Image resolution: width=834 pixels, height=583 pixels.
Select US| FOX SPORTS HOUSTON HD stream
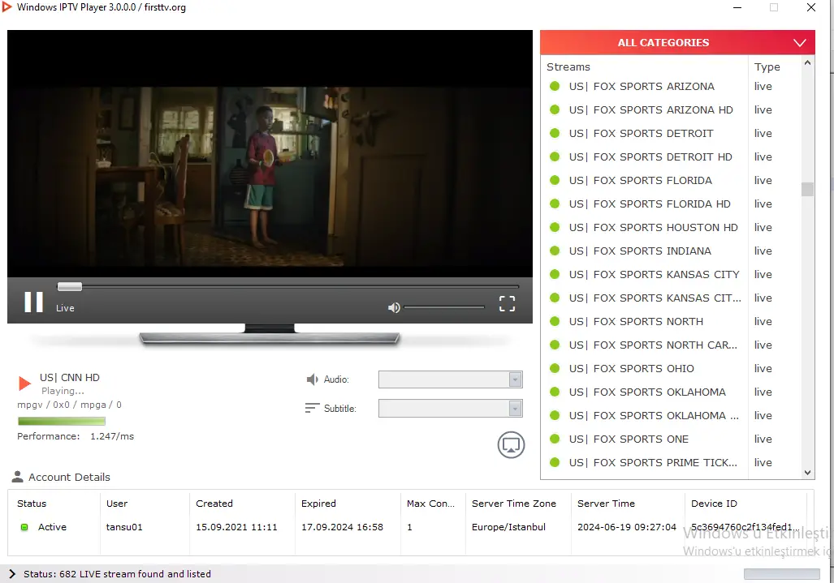point(653,227)
